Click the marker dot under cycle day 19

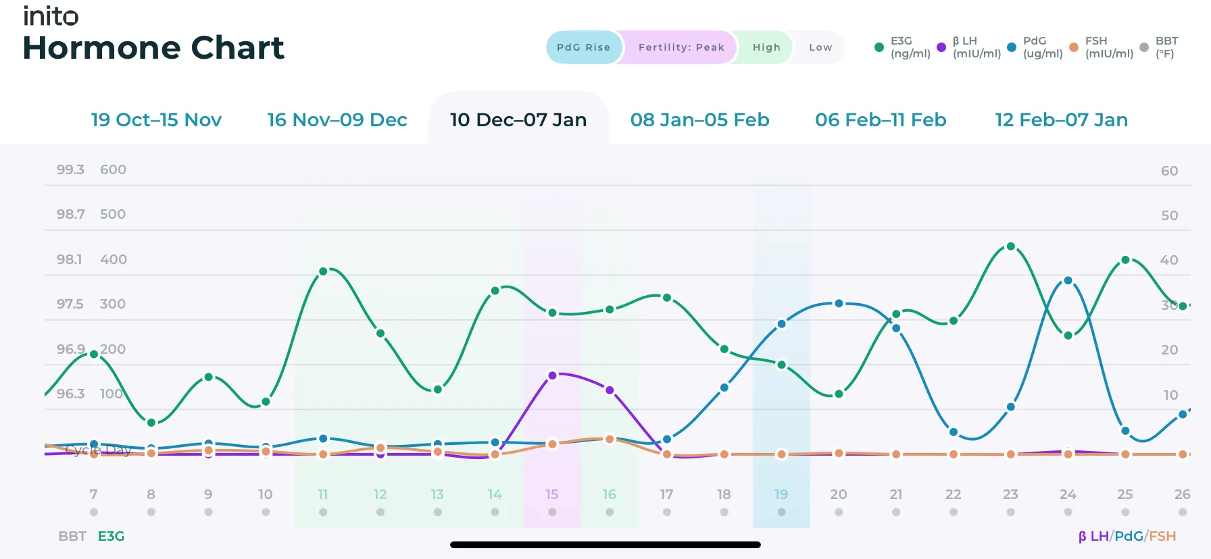pos(781,511)
